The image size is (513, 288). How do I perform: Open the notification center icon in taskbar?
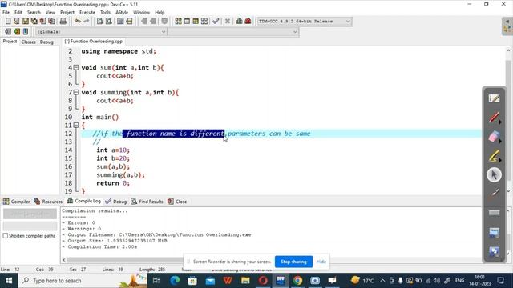[x=500, y=281]
